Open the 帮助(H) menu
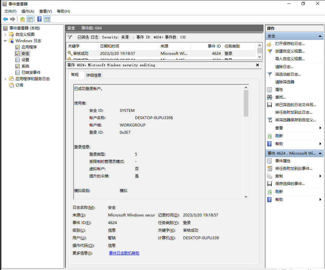325x270 pixels. (x=63, y=11)
